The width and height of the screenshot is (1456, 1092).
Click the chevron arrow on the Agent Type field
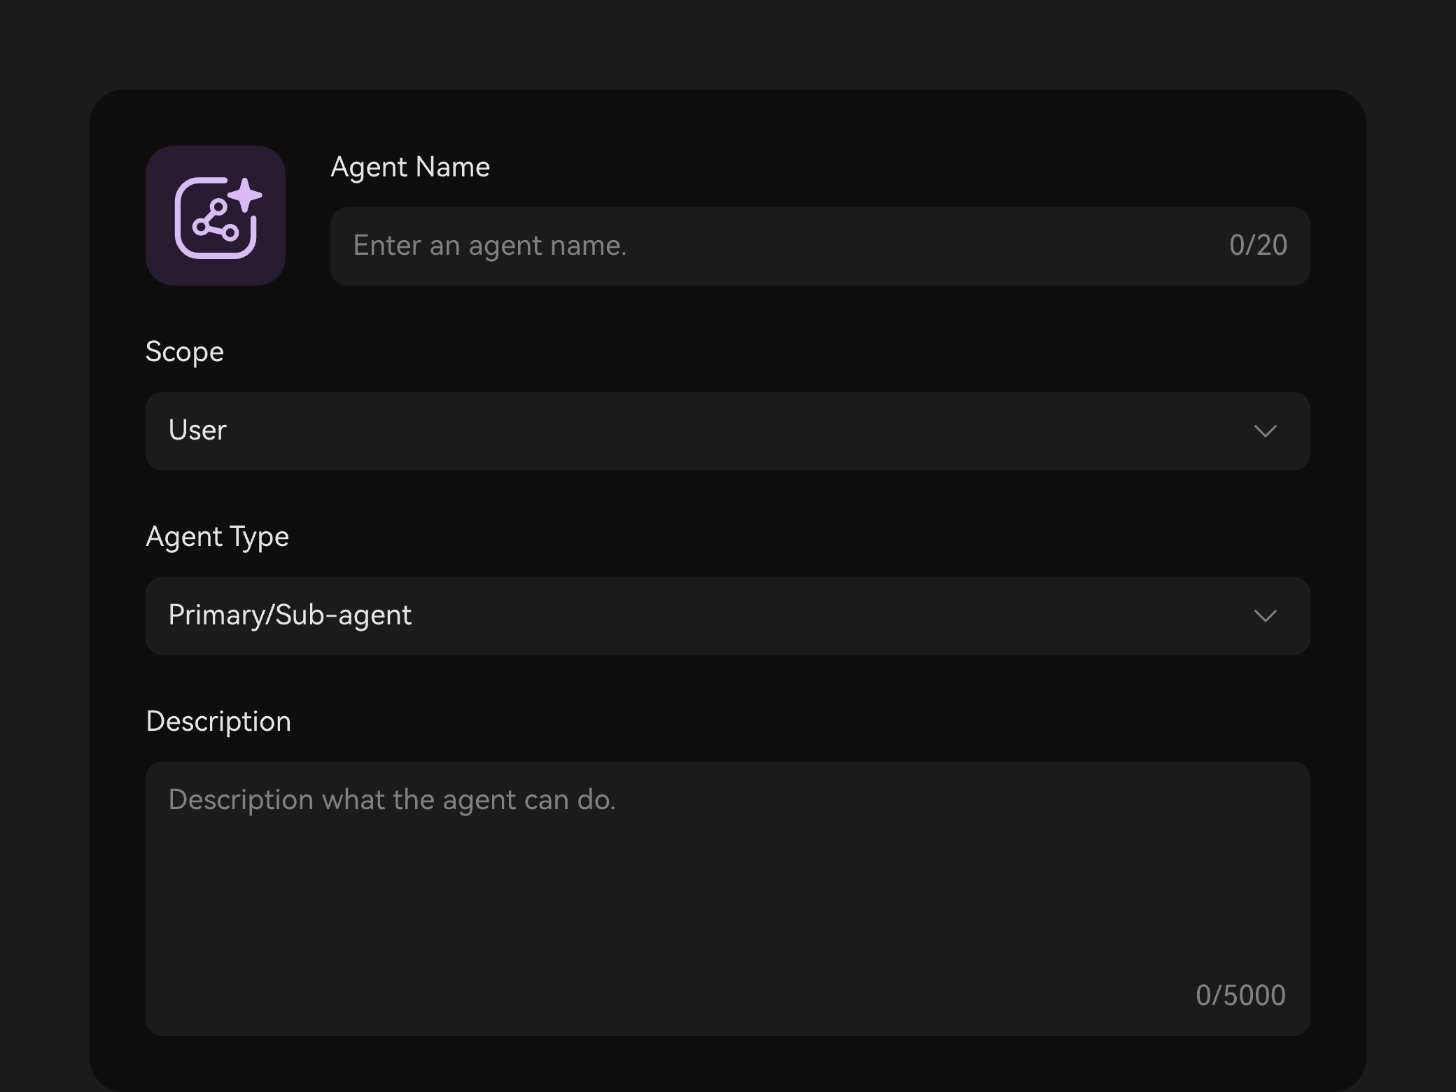1265,615
